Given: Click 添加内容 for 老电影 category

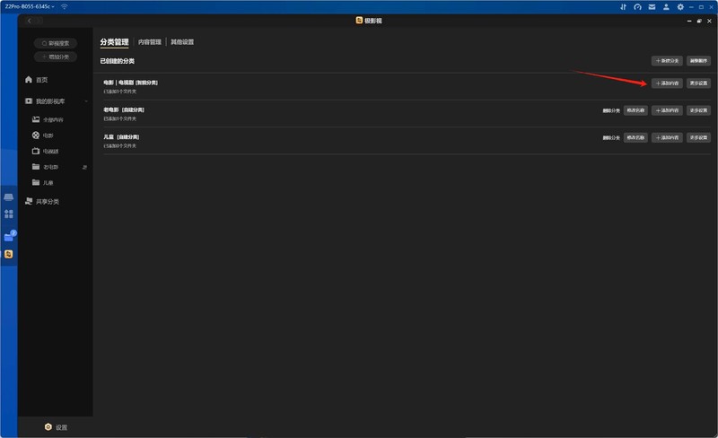Looking at the screenshot, I should tap(667, 110).
